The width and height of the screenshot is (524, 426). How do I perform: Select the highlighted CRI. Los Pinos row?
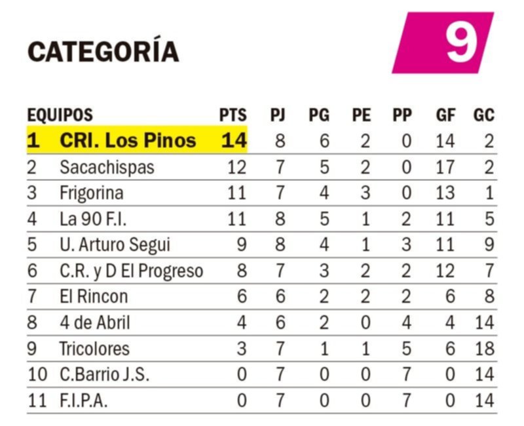coord(261,140)
